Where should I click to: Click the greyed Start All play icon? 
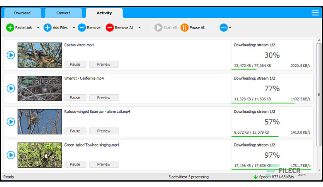(158, 28)
